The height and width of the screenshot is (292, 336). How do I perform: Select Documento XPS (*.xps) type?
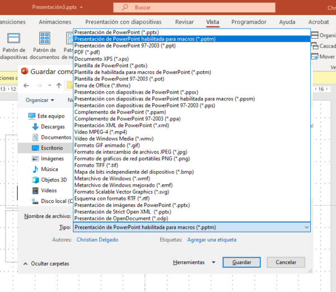click(192, 59)
